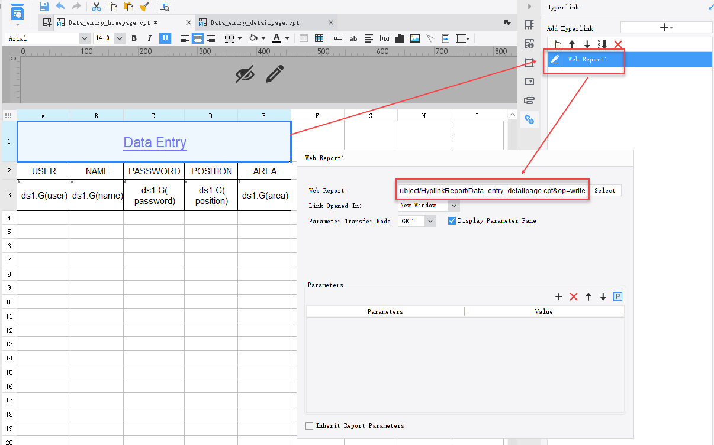Click the Save icon in top toolbar
This screenshot has width=714, height=445.
pos(44,7)
